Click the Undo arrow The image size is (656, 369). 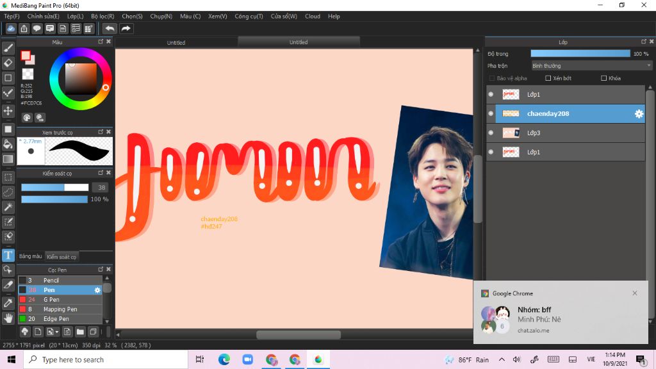click(110, 28)
